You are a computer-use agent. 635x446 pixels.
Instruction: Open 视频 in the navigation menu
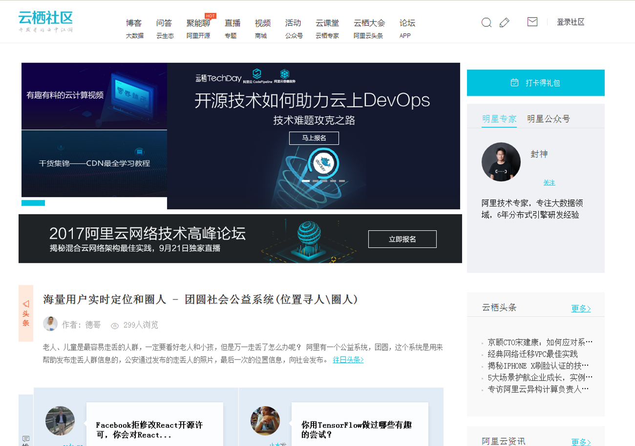(x=263, y=23)
